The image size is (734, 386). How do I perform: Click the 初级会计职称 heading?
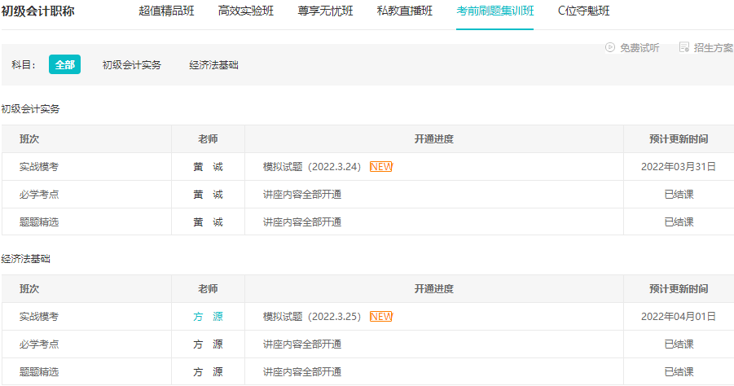(x=37, y=11)
